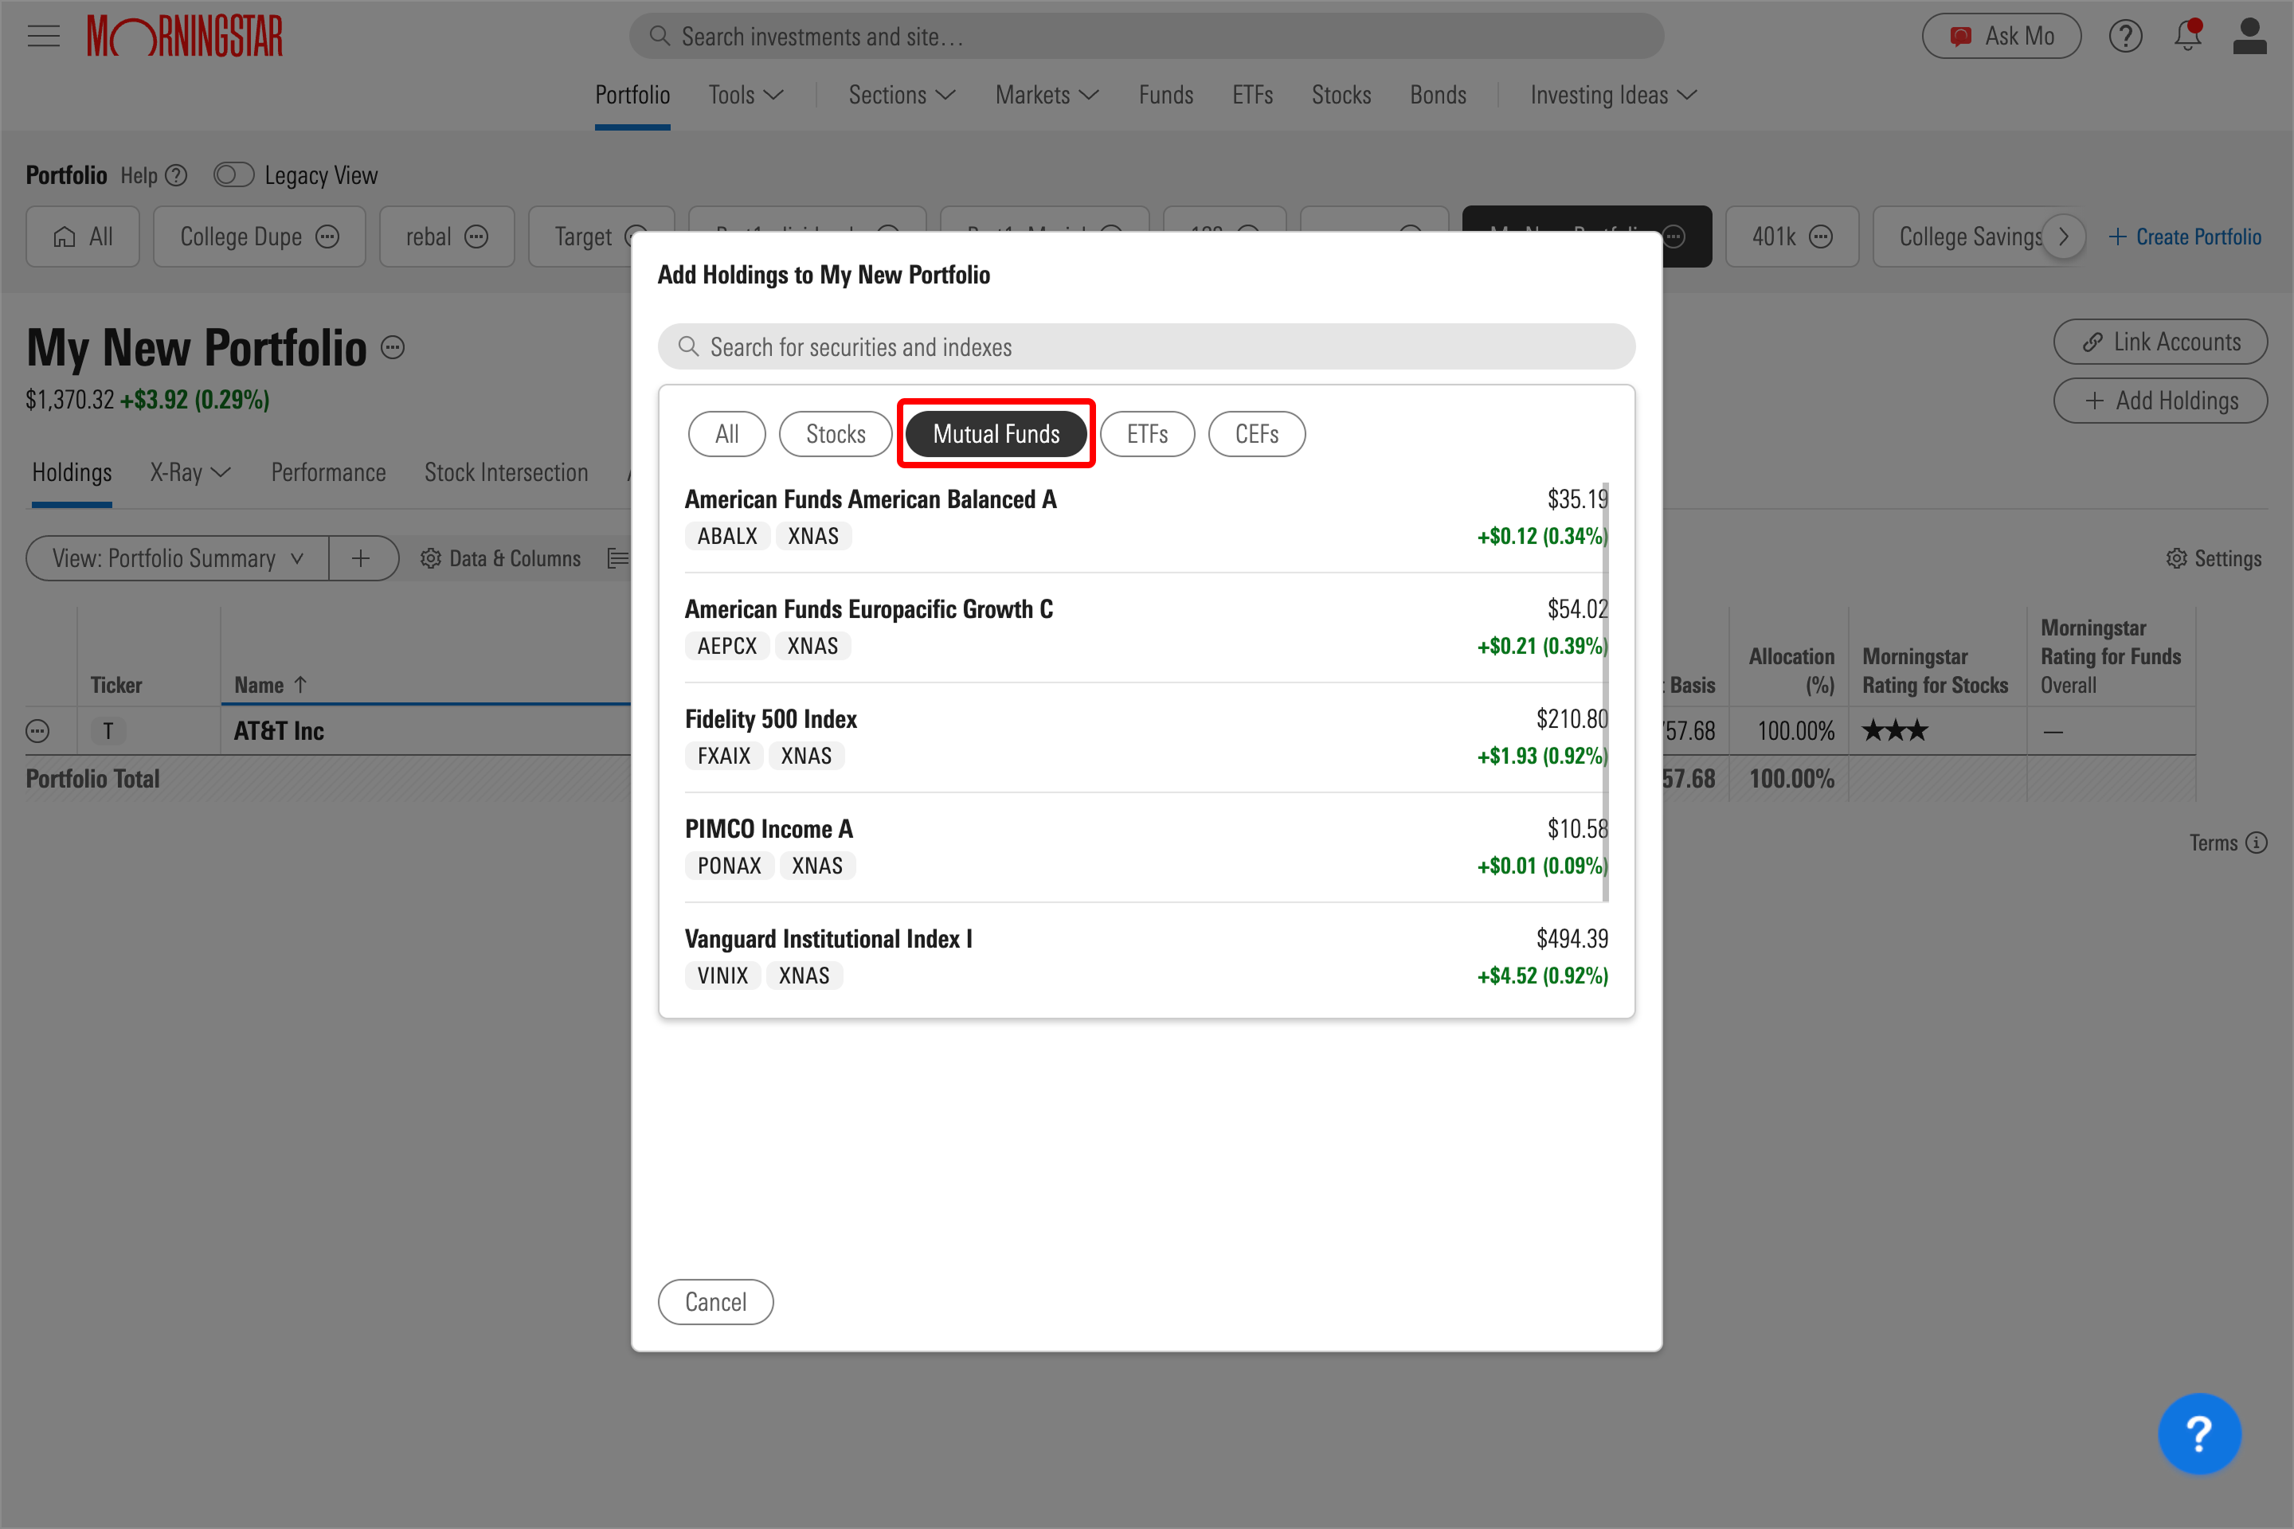
Task: Open the hamburger menu icon
Action: 43,36
